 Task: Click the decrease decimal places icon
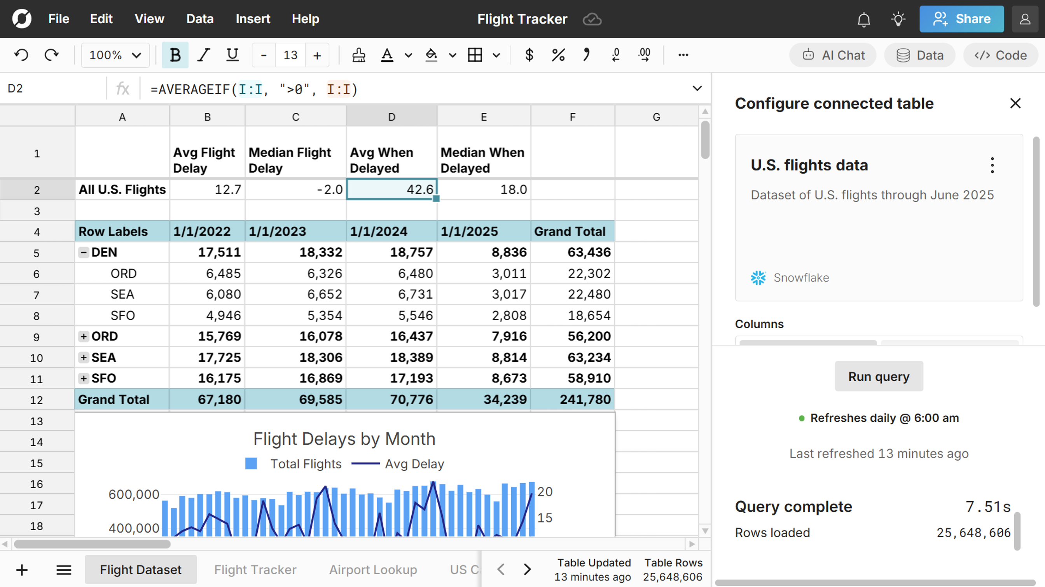point(616,55)
